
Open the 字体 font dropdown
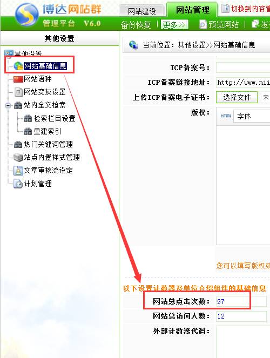tap(252, 116)
